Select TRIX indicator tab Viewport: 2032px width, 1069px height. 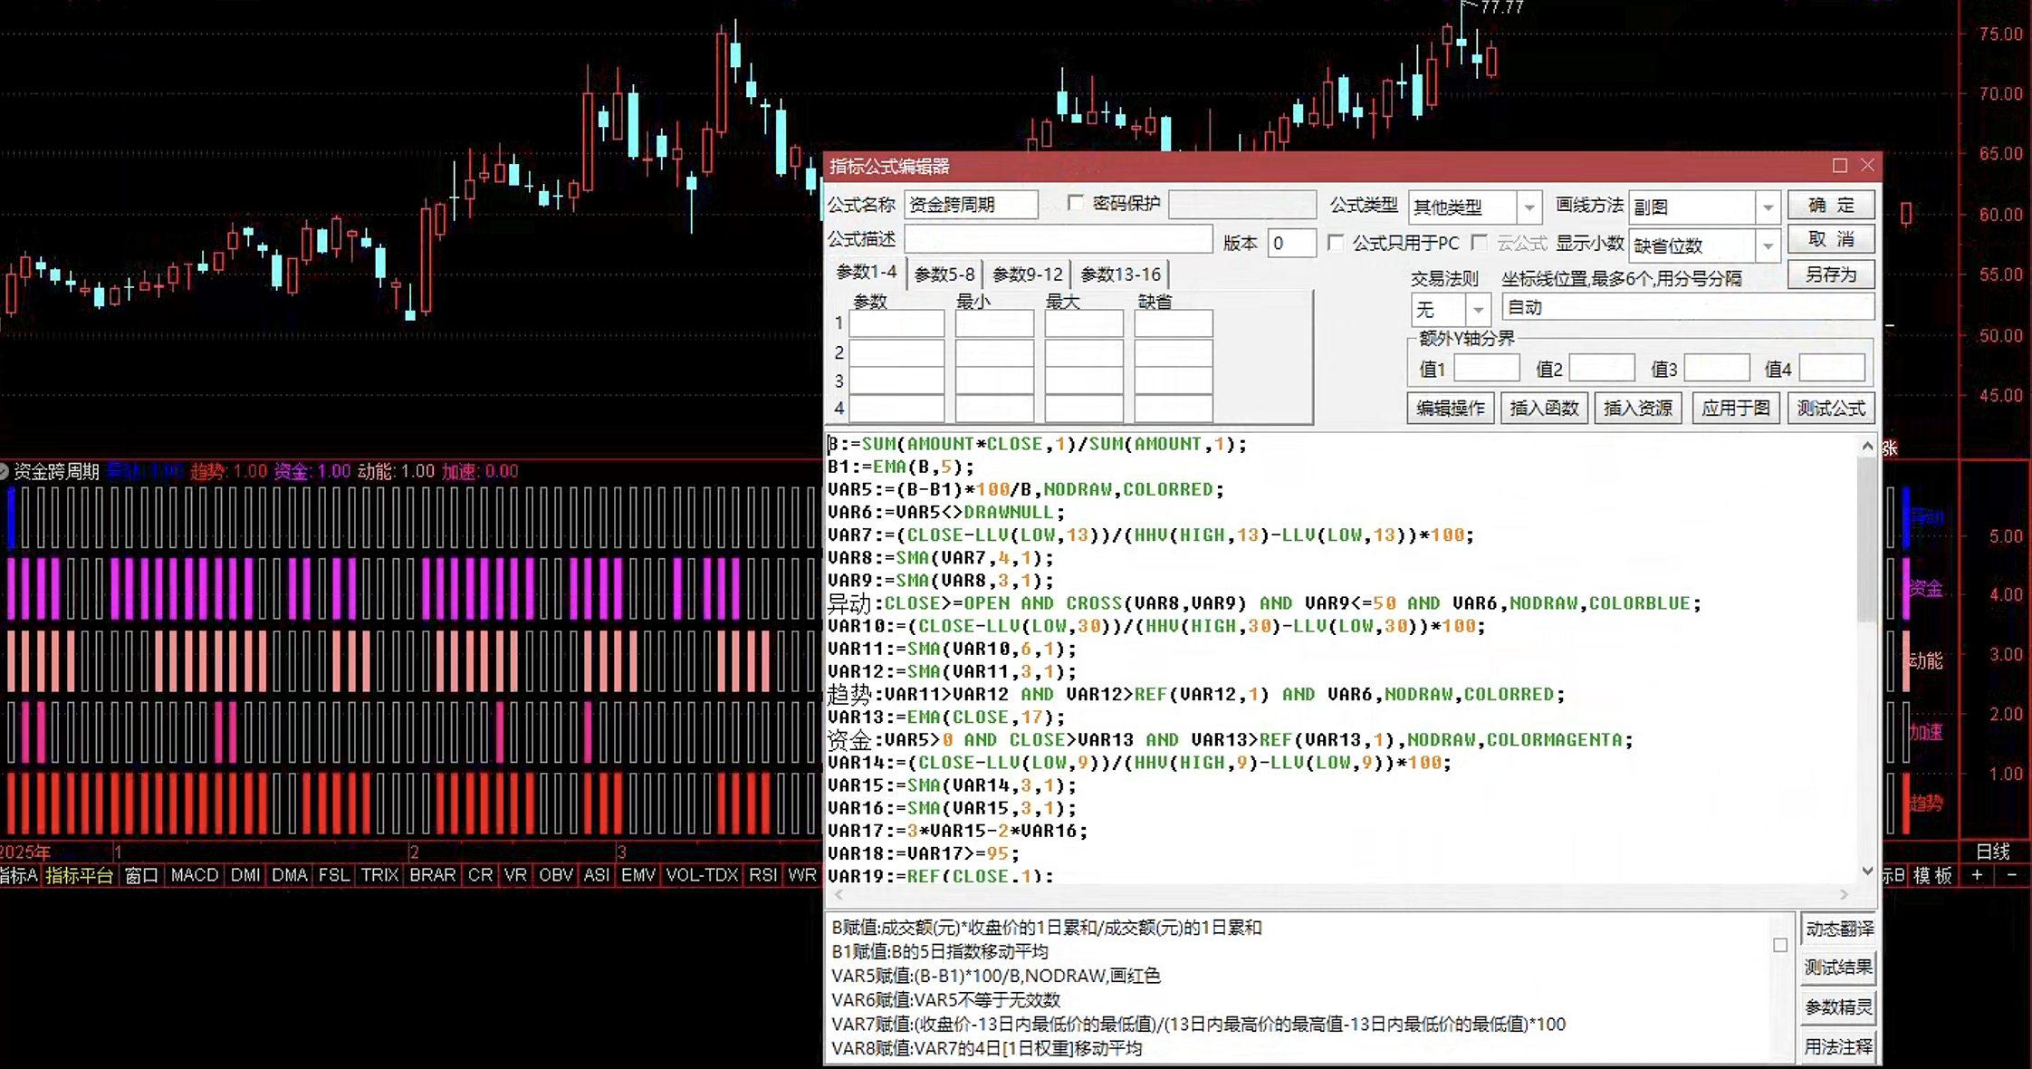coord(379,875)
